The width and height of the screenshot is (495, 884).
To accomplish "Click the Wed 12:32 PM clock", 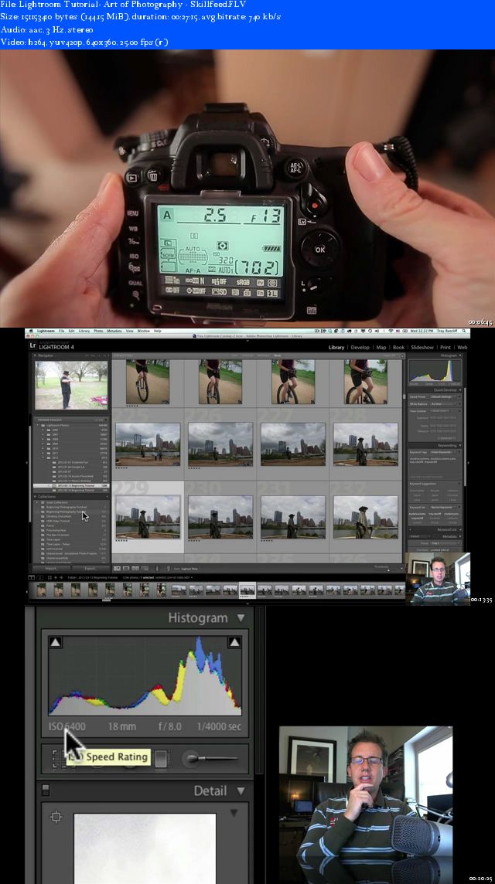I will 420,331.
